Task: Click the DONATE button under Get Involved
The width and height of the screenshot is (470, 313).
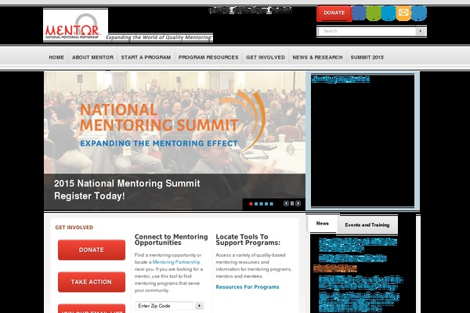Action: tap(92, 250)
